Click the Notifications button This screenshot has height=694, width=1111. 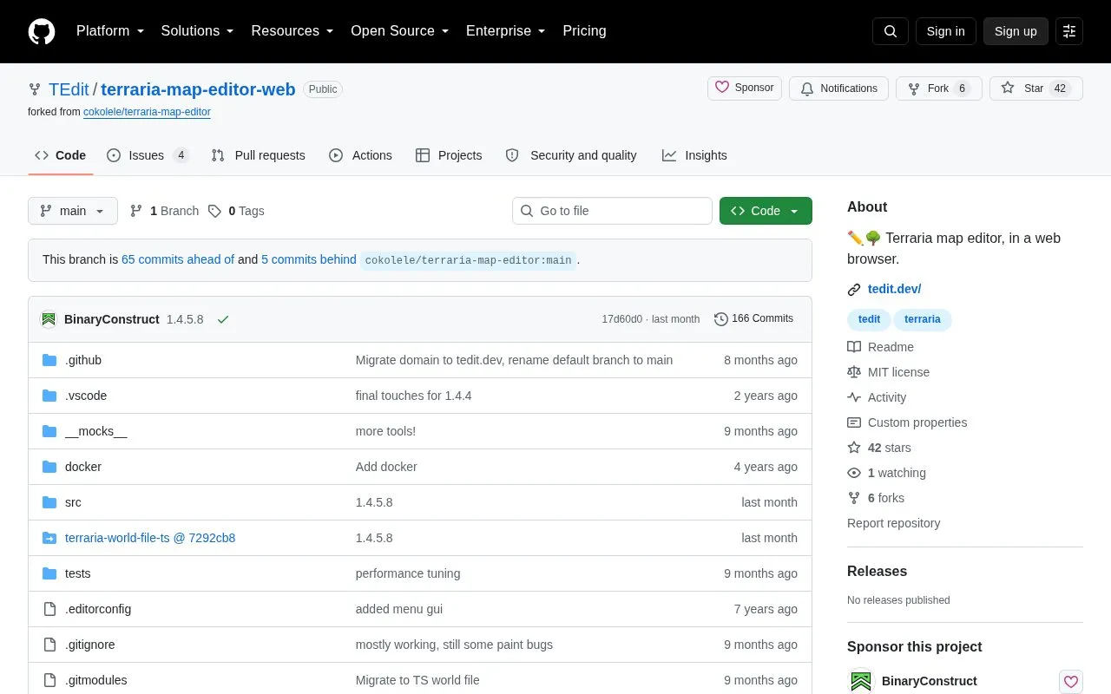pos(838,88)
